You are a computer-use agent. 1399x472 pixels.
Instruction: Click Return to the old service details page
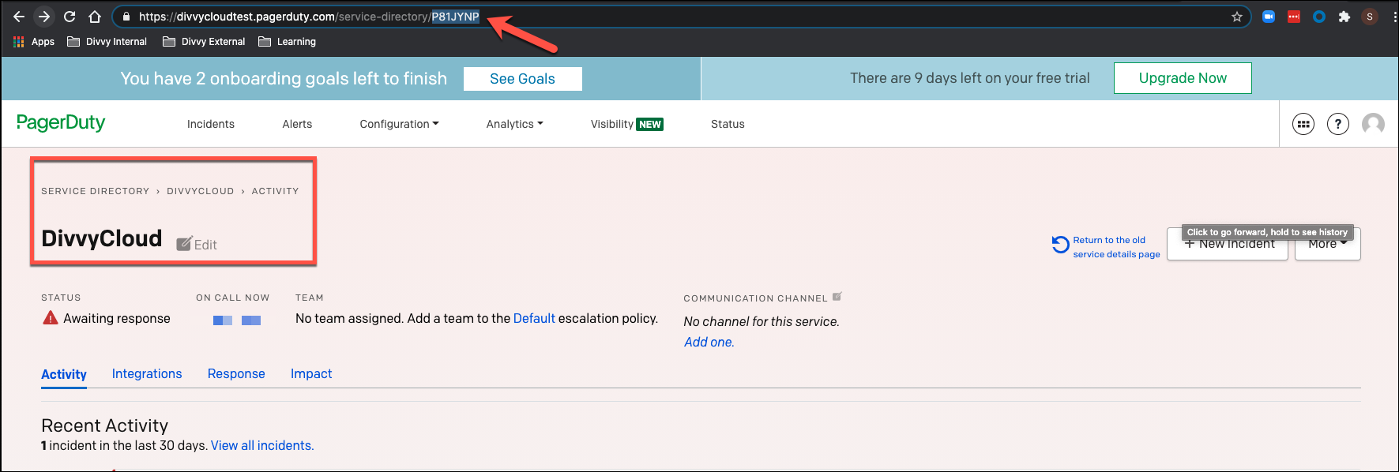[x=1116, y=247]
